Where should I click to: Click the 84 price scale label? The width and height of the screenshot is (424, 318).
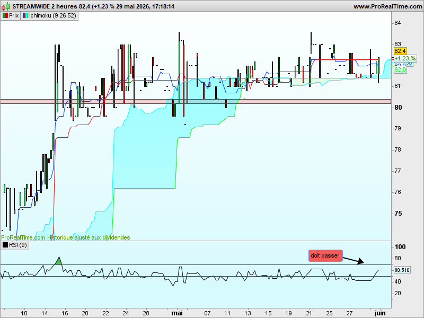[x=397, y=23]
